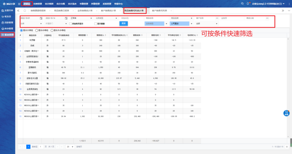Open calendar picker for end date 2022-10-14

[x=66, y=18]
